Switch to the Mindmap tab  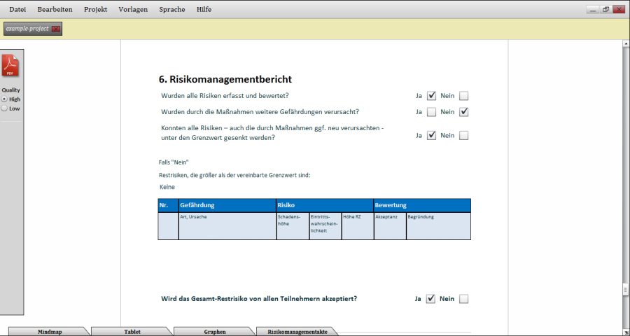49,332
